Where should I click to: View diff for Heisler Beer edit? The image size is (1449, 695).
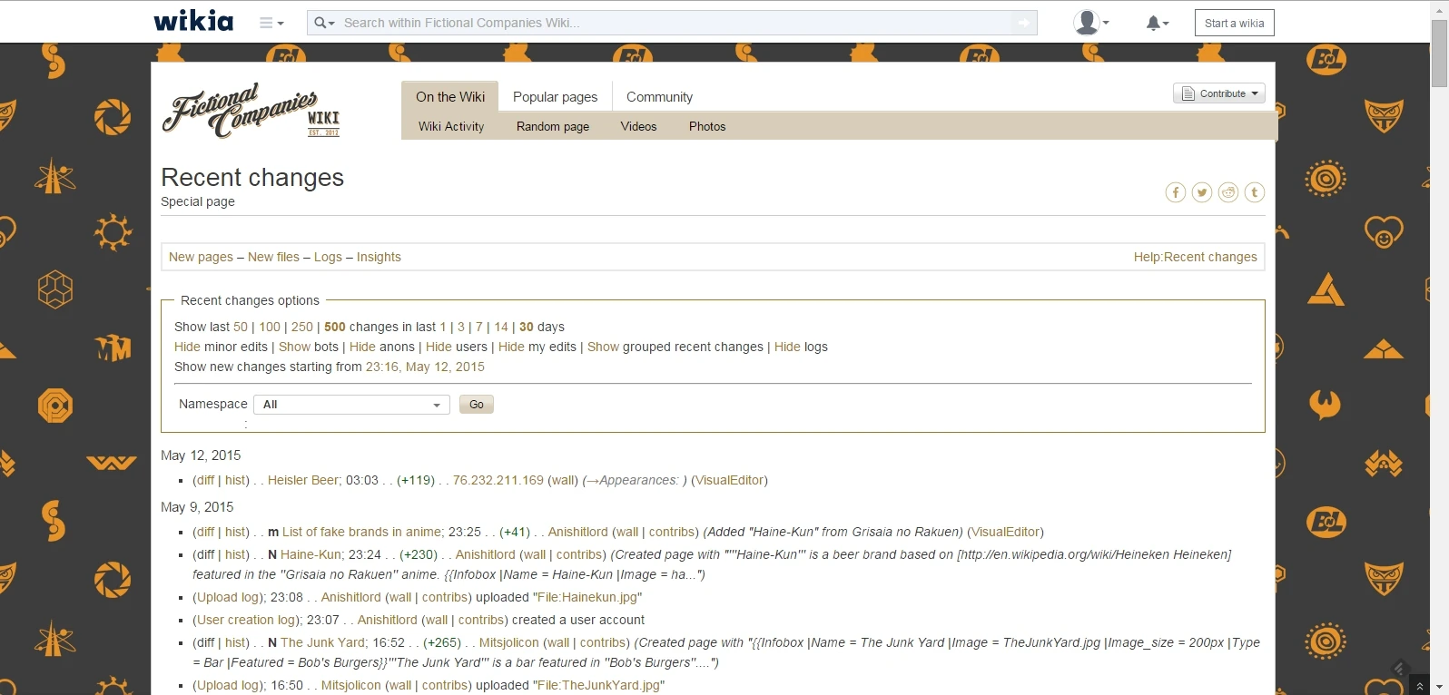pos(205,480)
